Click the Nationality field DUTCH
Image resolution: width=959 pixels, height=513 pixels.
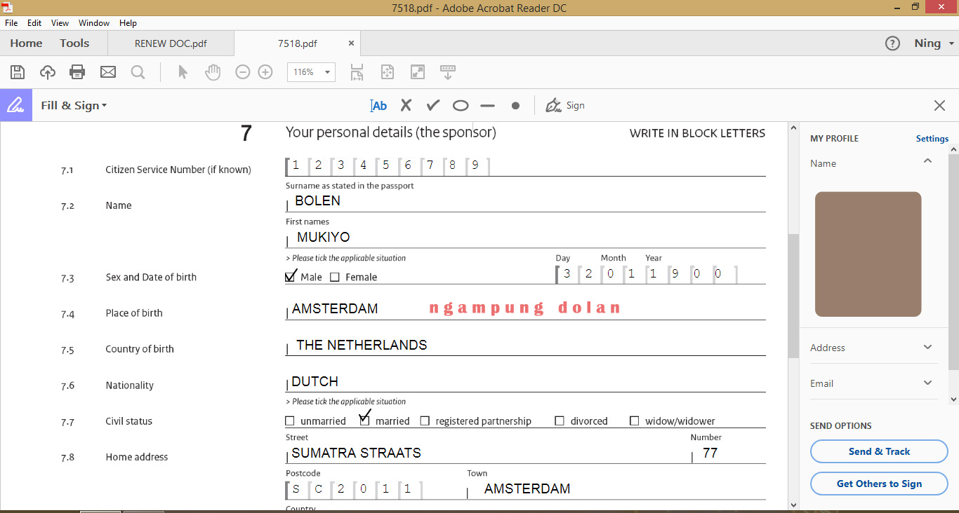(x=525, y=382)
